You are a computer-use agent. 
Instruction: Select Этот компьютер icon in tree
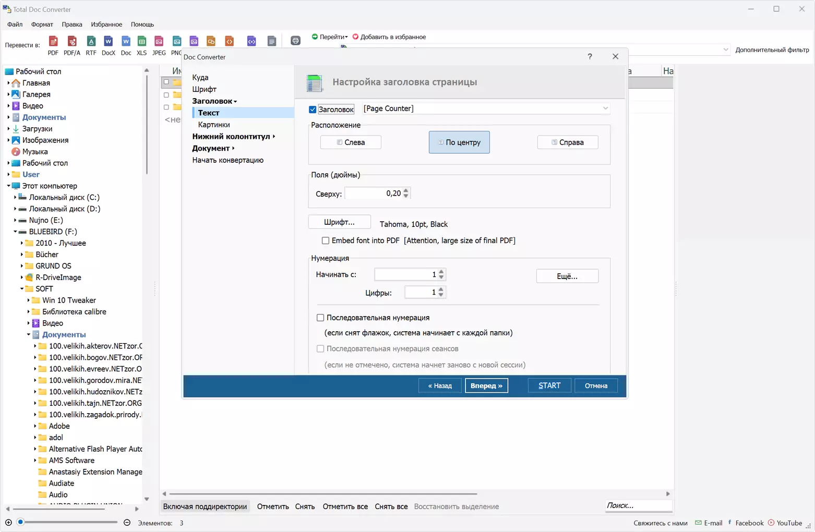16,186
